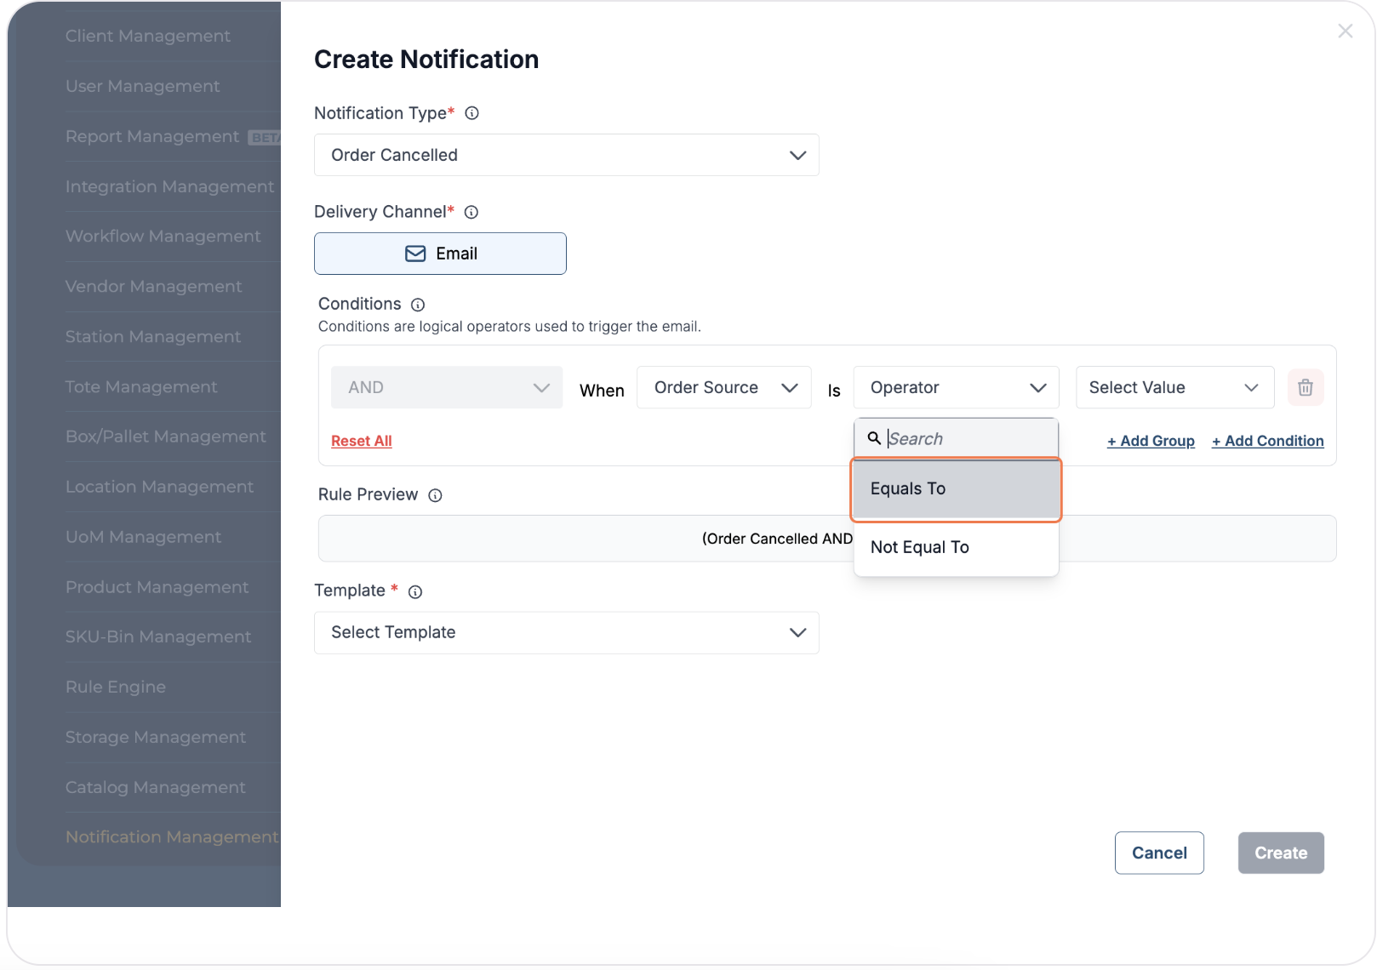The height and width of the screenshot is (970, 1377).
Task: Close the Create Notification dialog
Action: click(1345, 31)
